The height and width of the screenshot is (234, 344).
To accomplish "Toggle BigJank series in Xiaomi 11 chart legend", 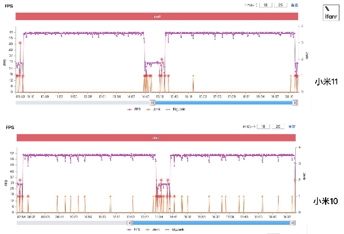I will click(175, 110).
